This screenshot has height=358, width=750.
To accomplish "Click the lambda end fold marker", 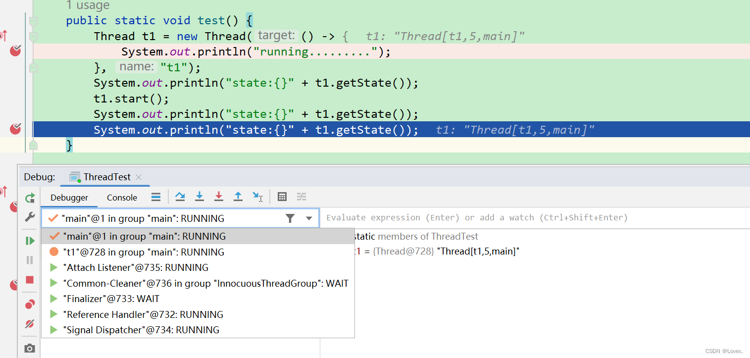I will (x=33, y=68).
